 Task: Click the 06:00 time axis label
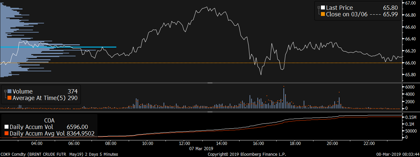tap(74, 143)
